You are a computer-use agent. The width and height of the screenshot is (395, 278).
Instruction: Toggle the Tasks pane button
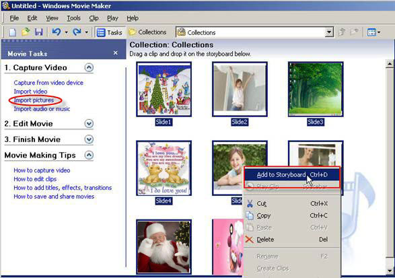tap(110, 32)
